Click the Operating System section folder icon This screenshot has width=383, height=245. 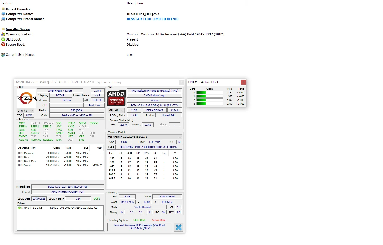(3, 29)
